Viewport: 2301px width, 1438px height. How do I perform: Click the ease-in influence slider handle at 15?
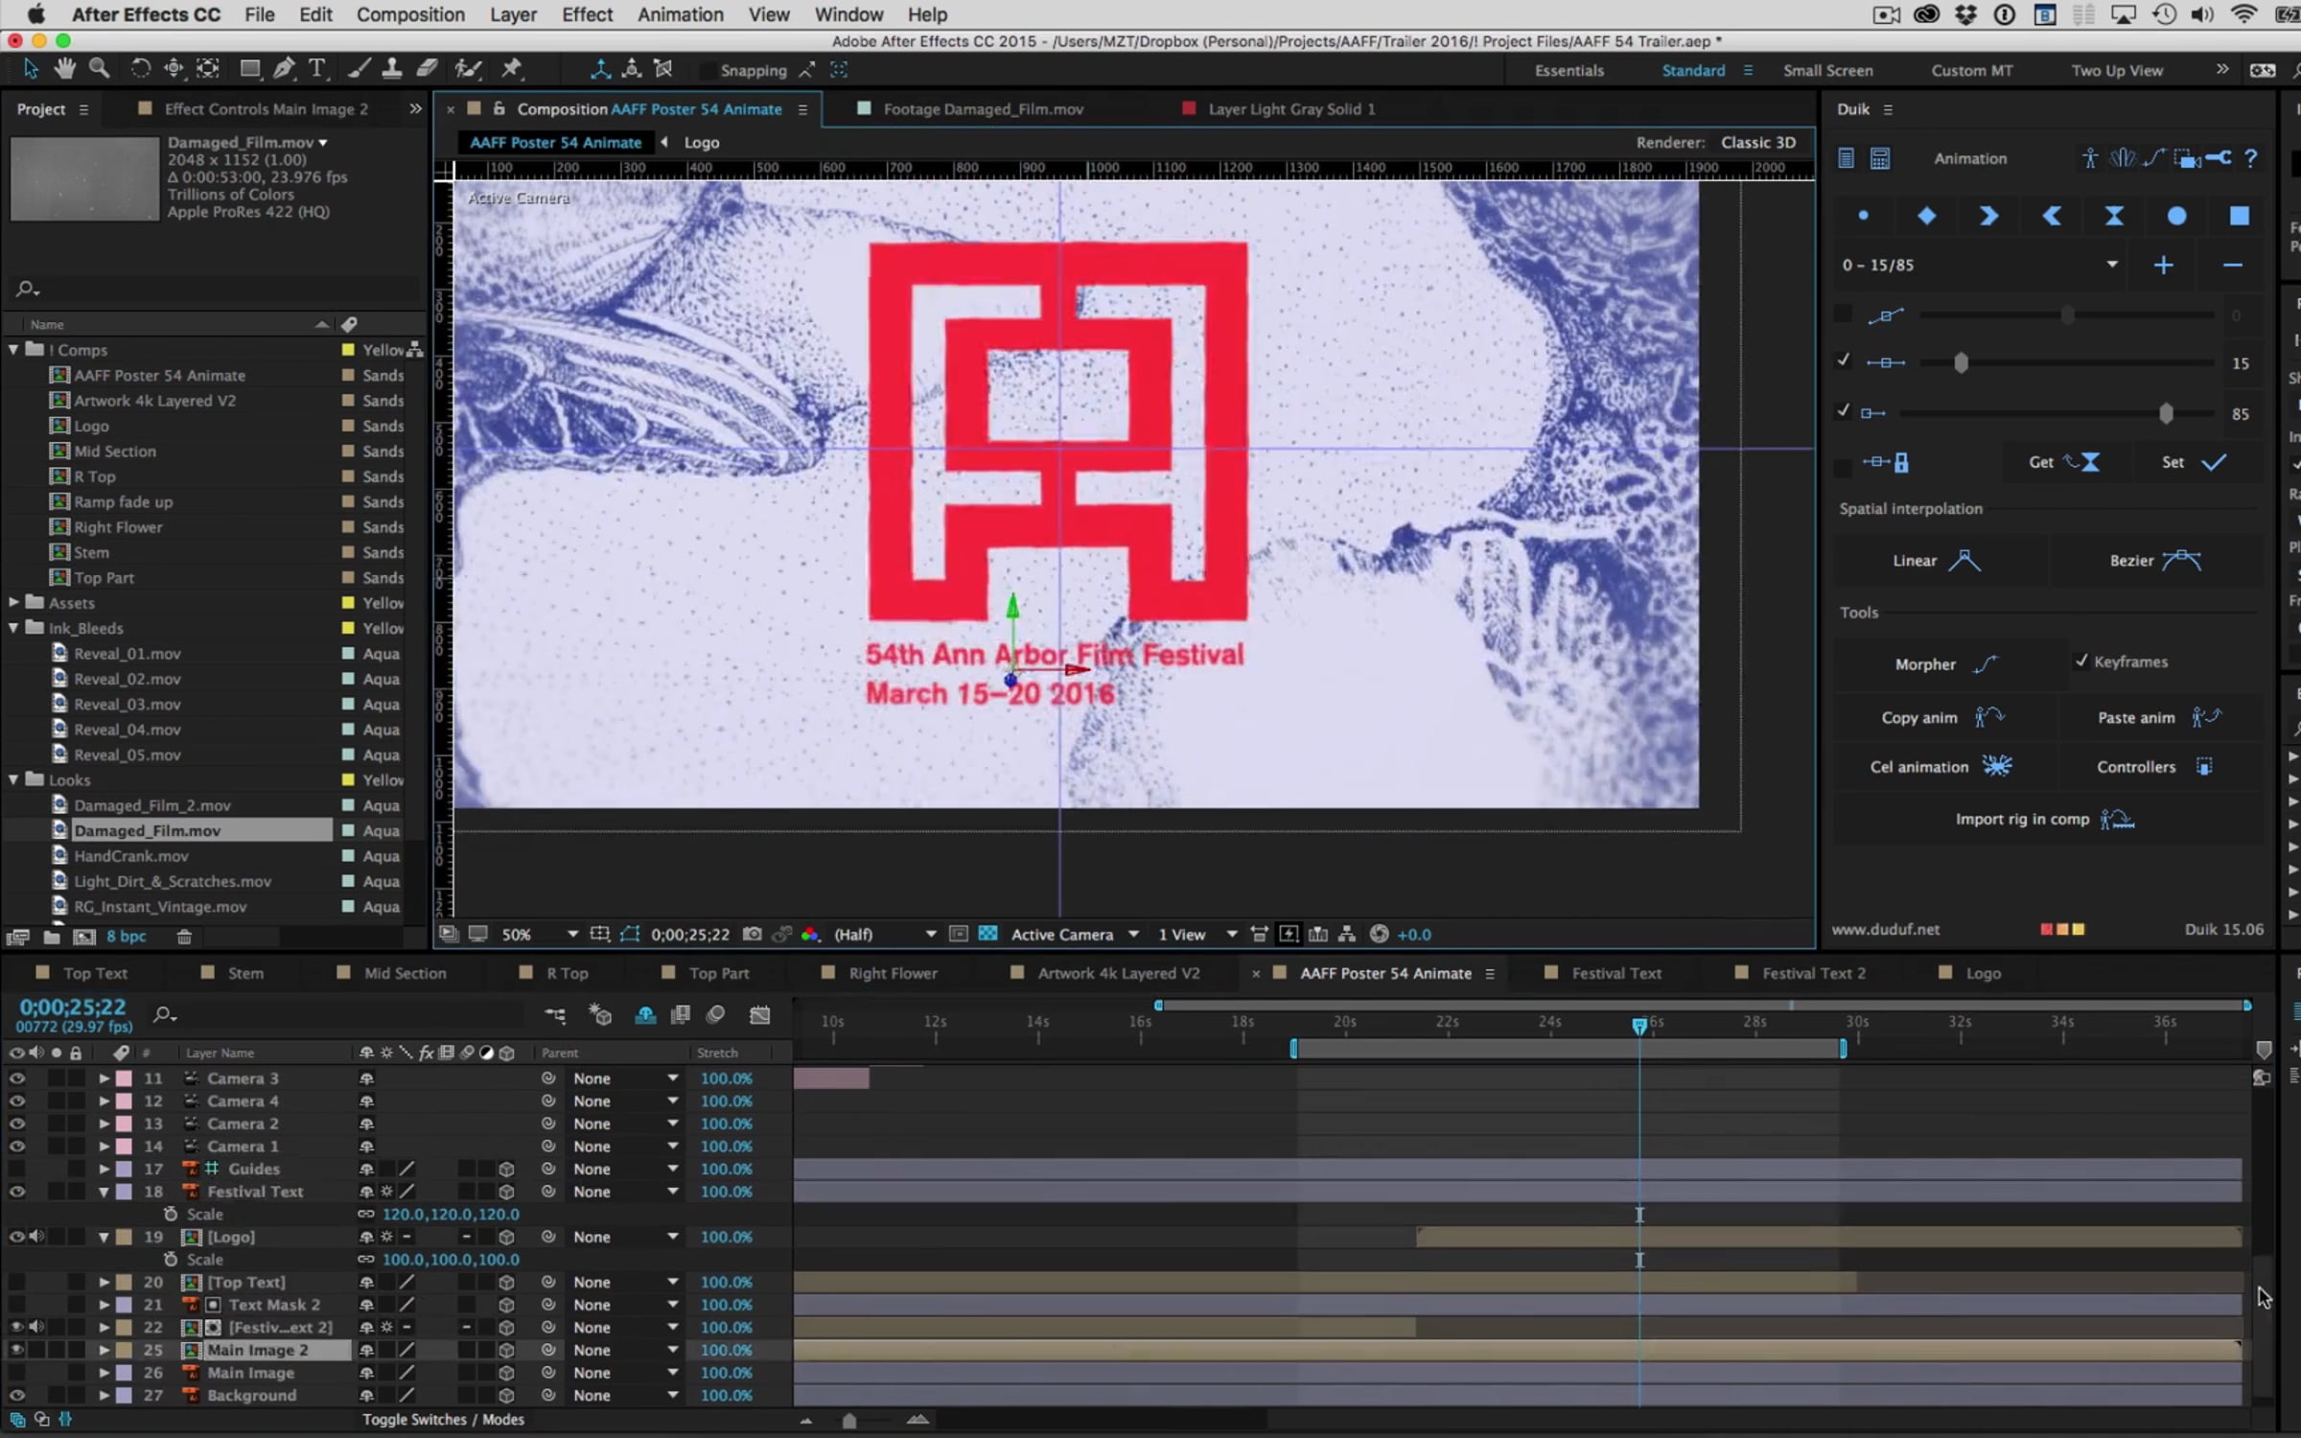(x=1962, y=363)
